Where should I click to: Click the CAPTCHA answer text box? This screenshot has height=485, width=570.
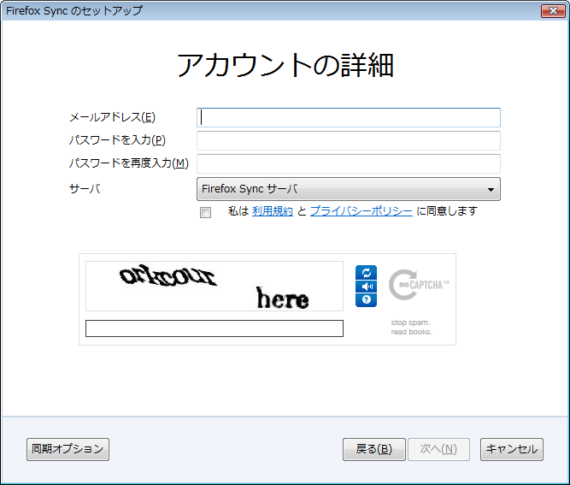(x=214, y=328)
